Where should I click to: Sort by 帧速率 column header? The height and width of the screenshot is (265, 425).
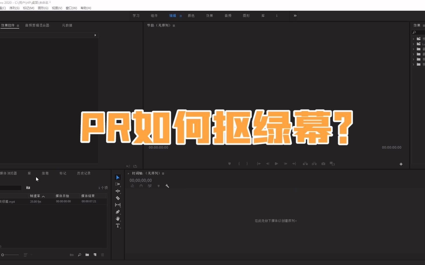[x=35, y=196]
